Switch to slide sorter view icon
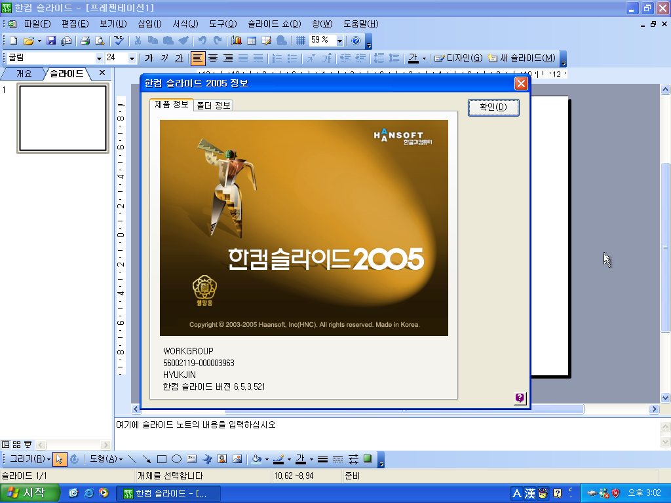Viewport: 671px width, 503px height. (16, 445)
